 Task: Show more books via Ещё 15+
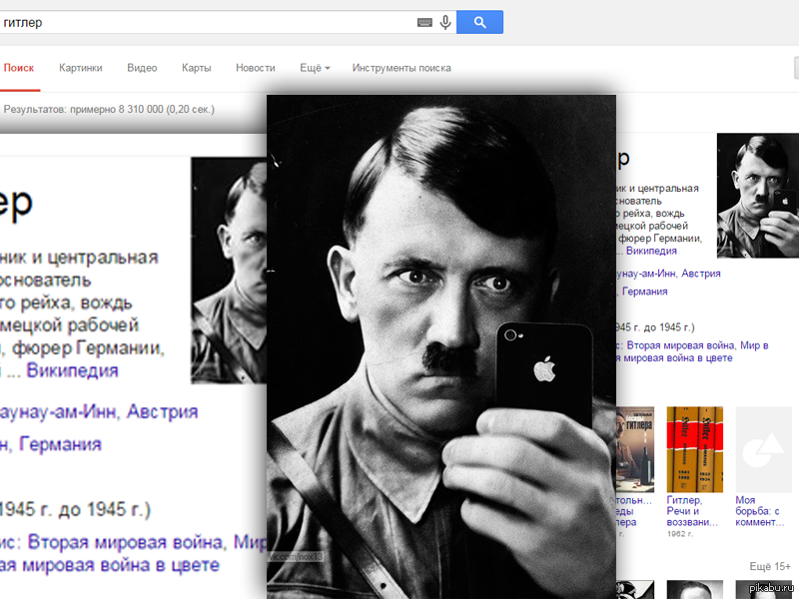pos(770,566)
